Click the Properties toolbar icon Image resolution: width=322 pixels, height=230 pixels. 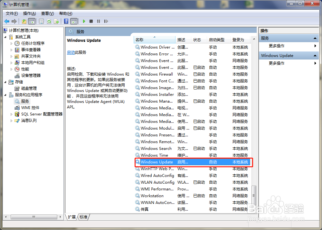pos(41,21)
